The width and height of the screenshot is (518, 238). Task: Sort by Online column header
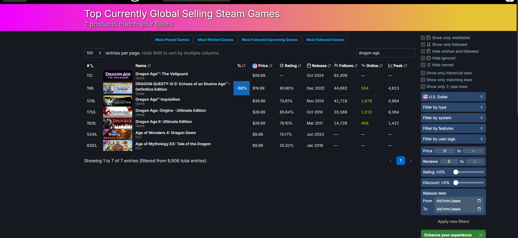372,66
